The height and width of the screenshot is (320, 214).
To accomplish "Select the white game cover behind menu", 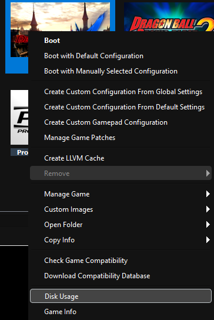I will (19, 117).
